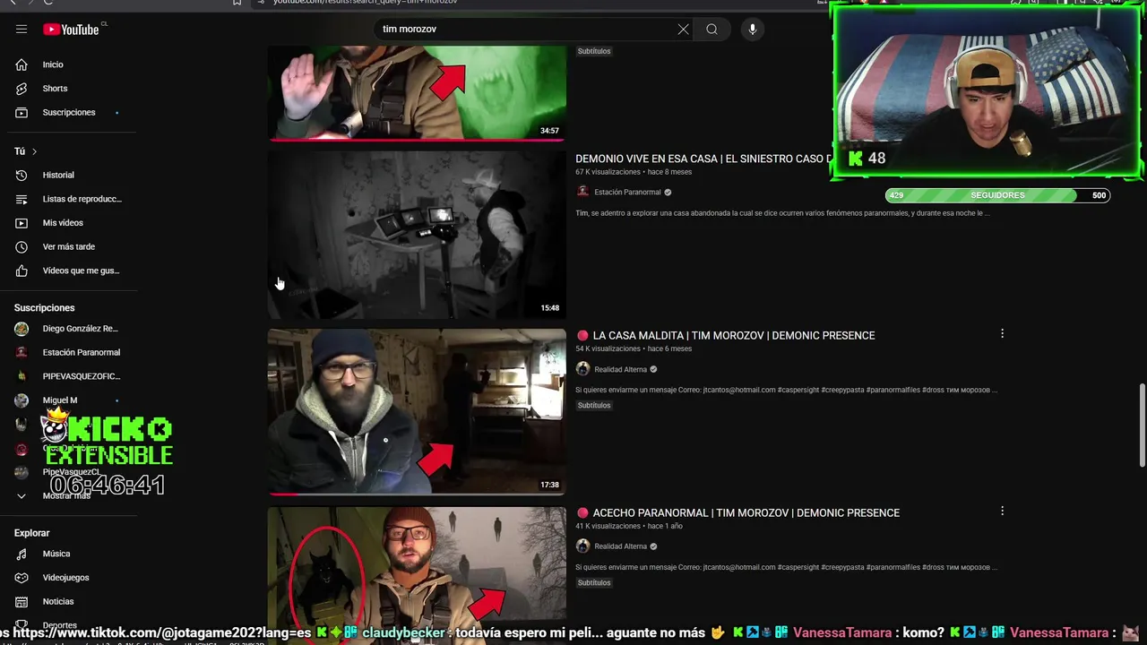The height and width of the screenshot is (645, 1147).
Task: Open Videojuegos in Explorar
Action: click(x=68, y=578)
